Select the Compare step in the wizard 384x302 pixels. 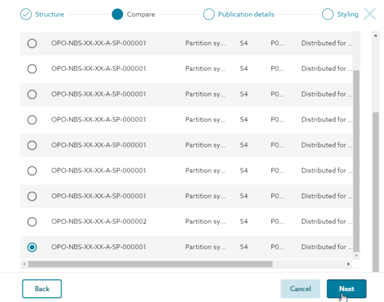click(x=133, y=14)
